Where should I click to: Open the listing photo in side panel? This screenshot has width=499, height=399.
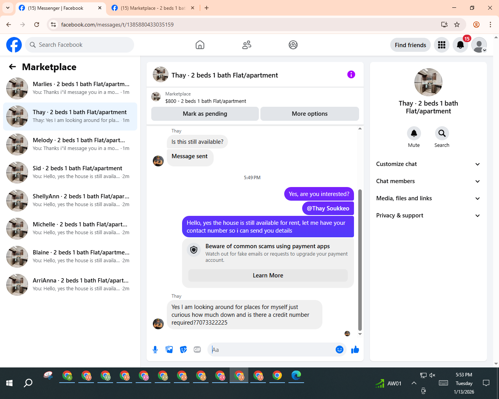click(428, 82)
